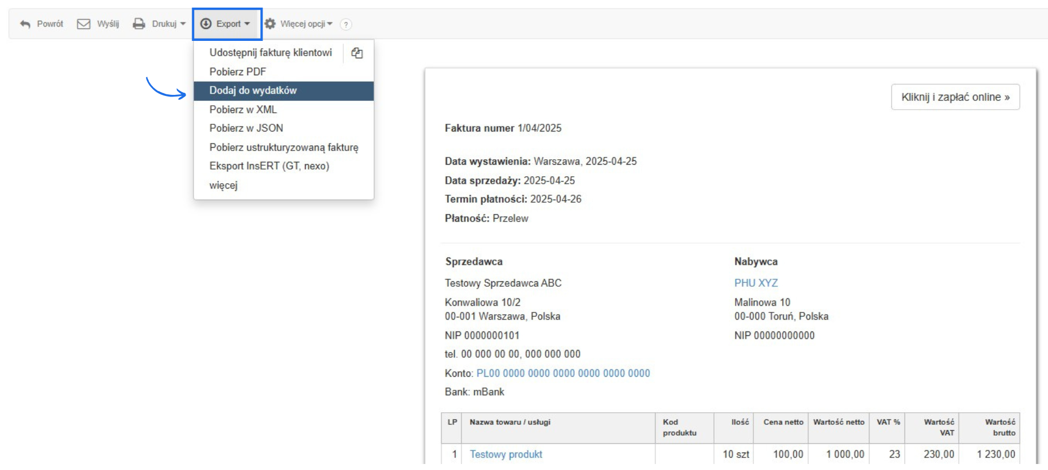
Task: Collapse the Export dropdown arrow
Action: click(x=247, y=24)
